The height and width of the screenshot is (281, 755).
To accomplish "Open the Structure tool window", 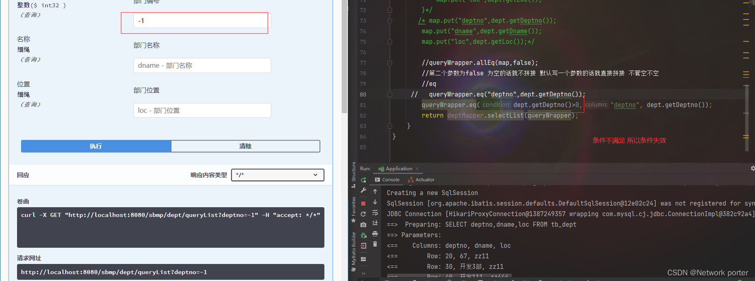I will 354,174.
